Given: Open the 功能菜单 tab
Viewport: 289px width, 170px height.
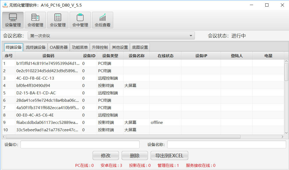Looking at the screenshot, I should click(x=80, y=47).
